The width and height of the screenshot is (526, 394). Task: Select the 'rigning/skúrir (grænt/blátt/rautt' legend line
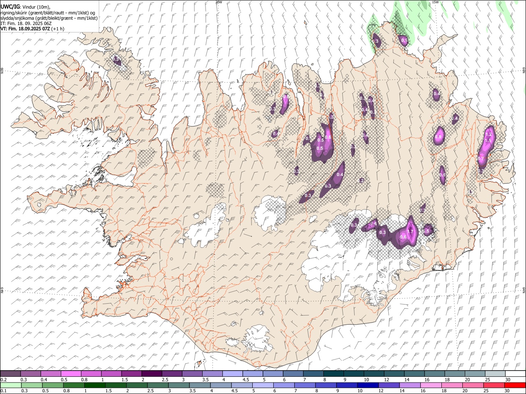48,13
